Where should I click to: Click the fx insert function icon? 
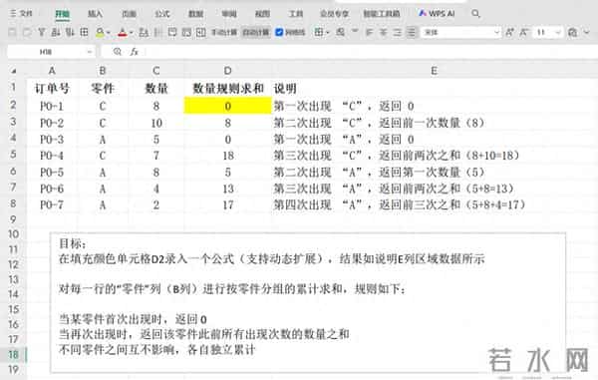pyautogui.click(x=134, y=52)
